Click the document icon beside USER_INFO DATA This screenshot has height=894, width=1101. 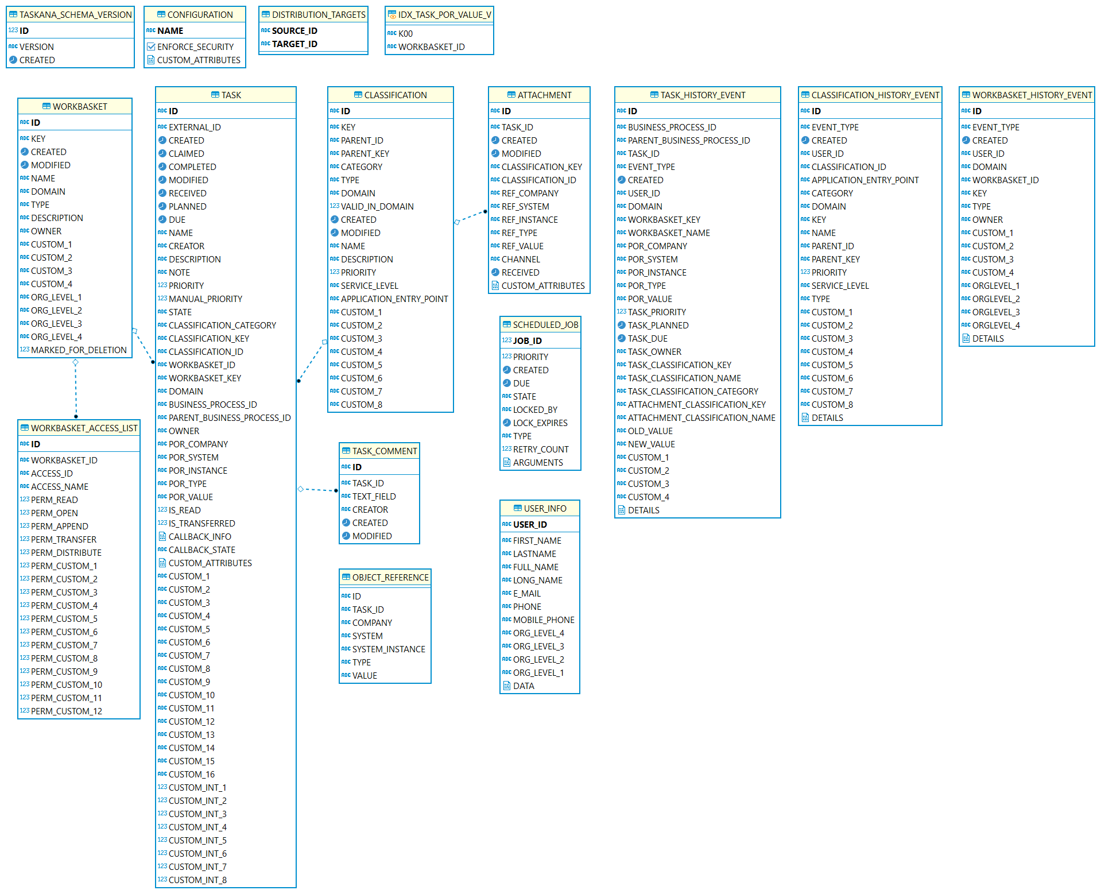tap(507, 686)
